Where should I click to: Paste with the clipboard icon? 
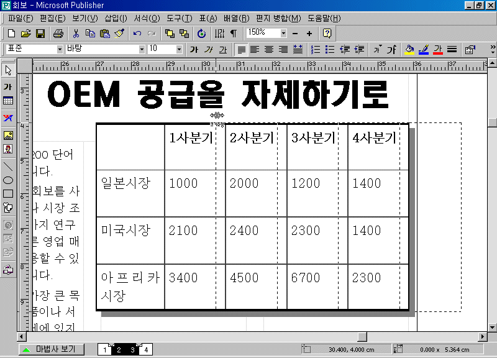pos(104,34)
